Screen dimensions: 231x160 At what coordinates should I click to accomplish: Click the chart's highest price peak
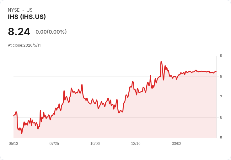tap(161, 61)
